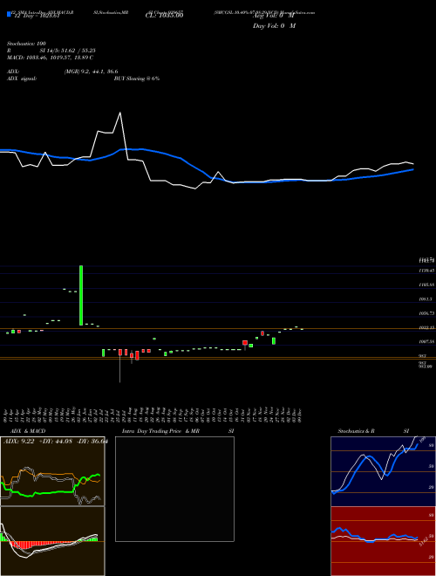Click the peak of the white price line
This screenshot has width=436, height=576.
click(x=119, y=113)
